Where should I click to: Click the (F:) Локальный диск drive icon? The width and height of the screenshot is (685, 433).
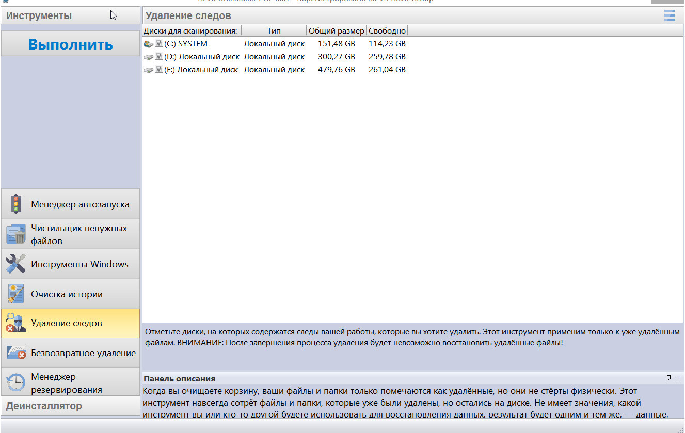tap(148, 70)
